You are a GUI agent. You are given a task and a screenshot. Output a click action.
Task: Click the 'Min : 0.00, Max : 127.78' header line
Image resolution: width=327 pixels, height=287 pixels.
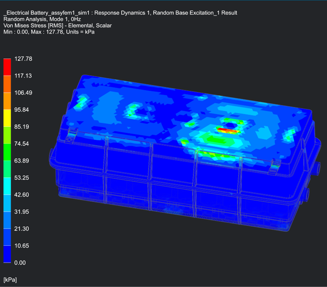click(x=49, y=32)
